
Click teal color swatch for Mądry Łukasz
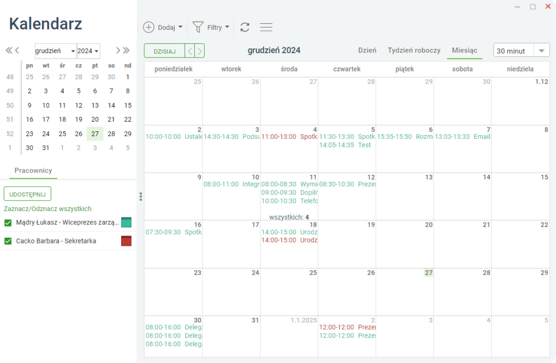[x=126, y=222]
